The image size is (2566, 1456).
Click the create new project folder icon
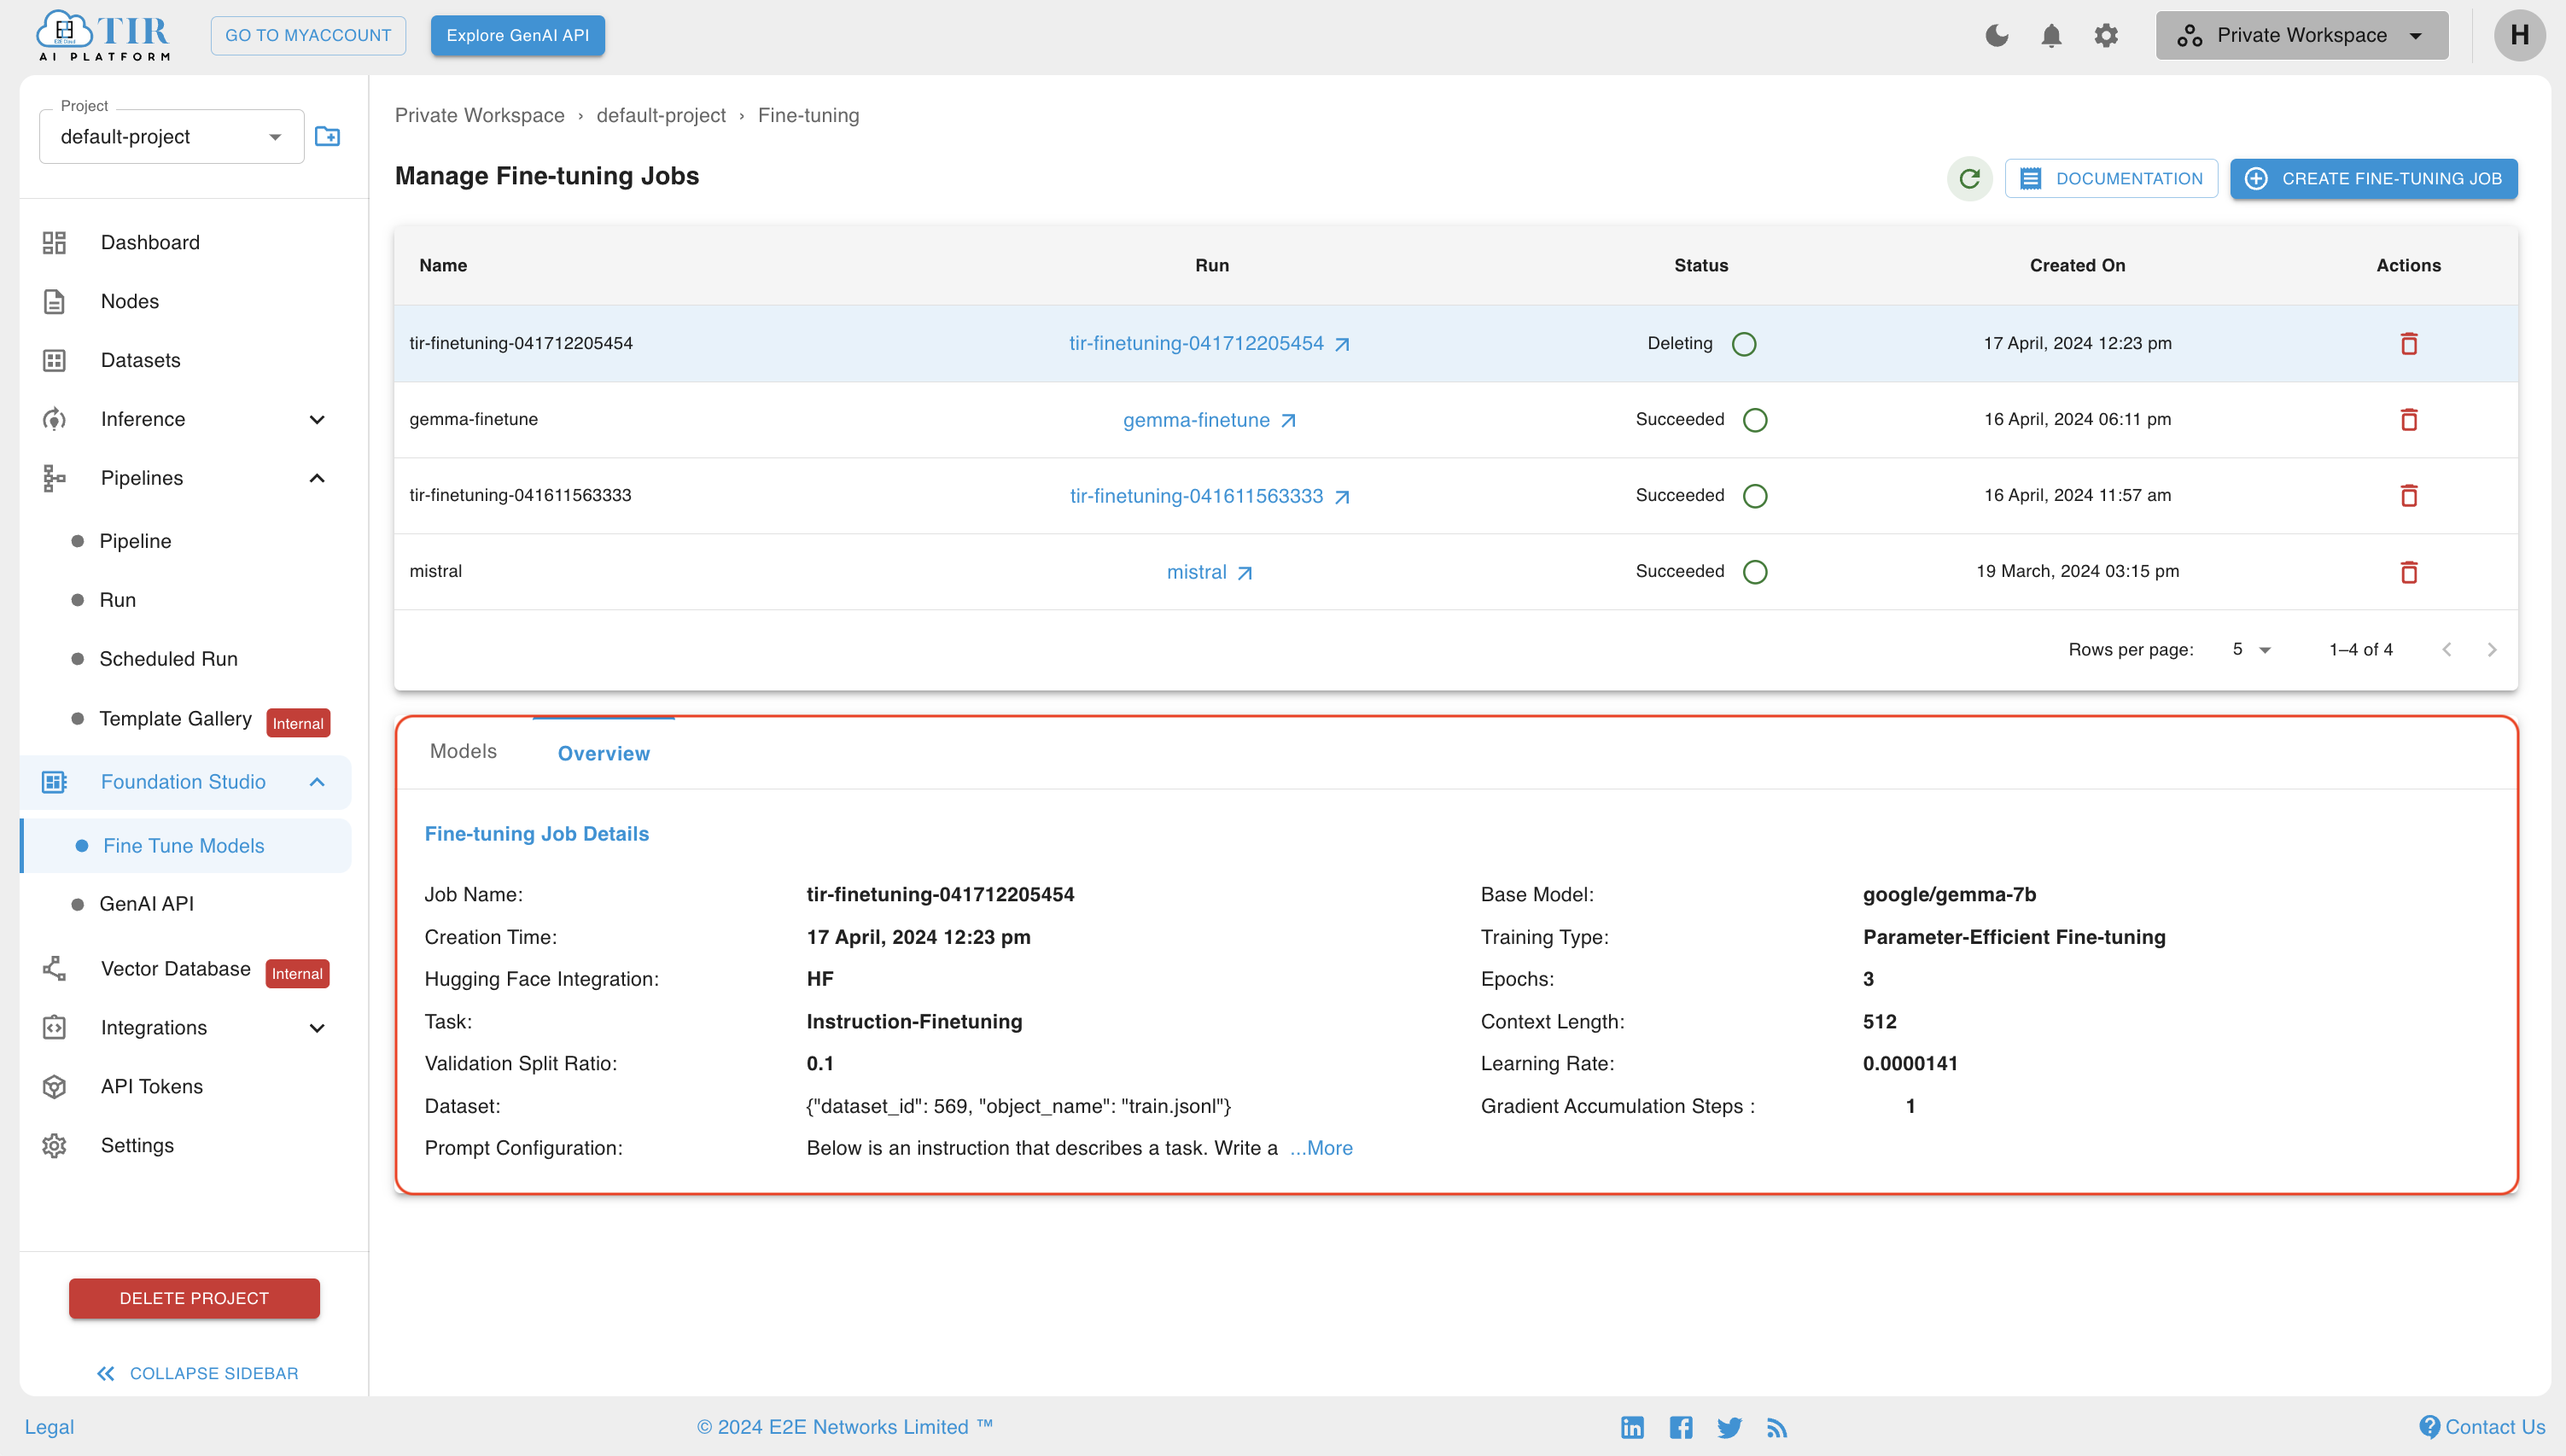328,137
